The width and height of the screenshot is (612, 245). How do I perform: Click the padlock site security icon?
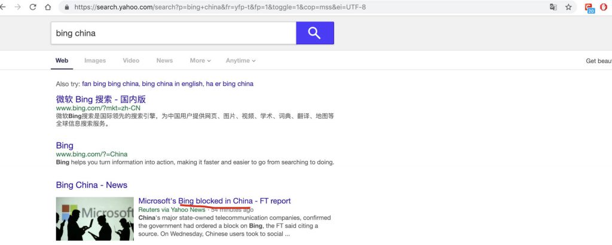click(67, 7)
